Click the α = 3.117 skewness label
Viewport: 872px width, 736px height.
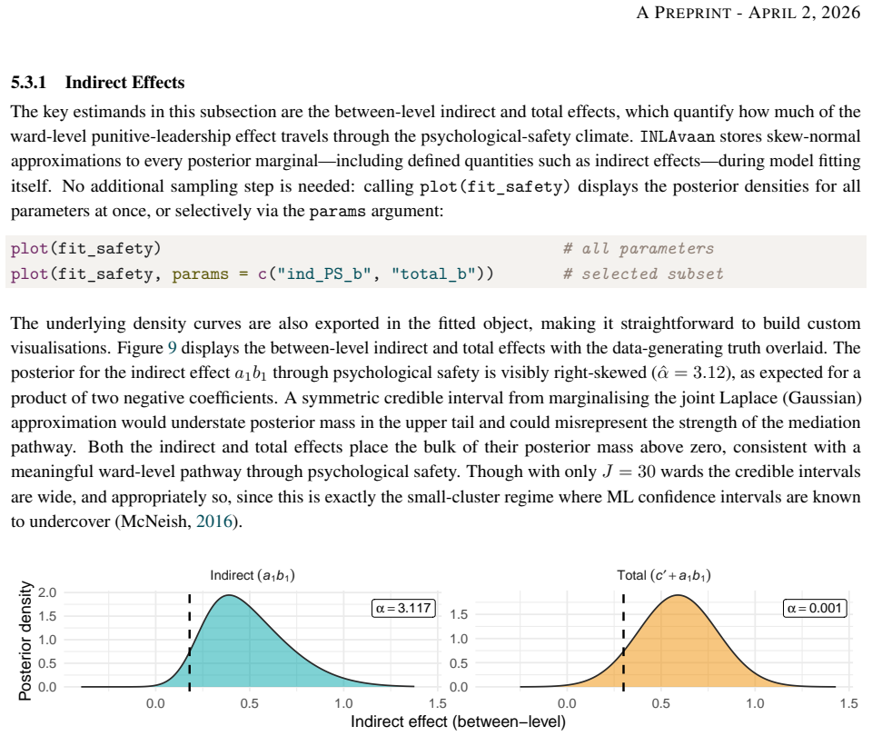403,608
